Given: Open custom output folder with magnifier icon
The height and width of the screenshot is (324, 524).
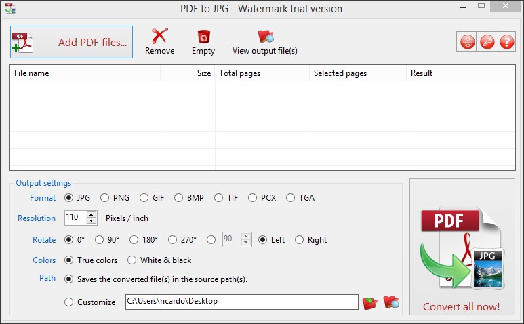Looking at the screenshot, I should pos(391,302).
